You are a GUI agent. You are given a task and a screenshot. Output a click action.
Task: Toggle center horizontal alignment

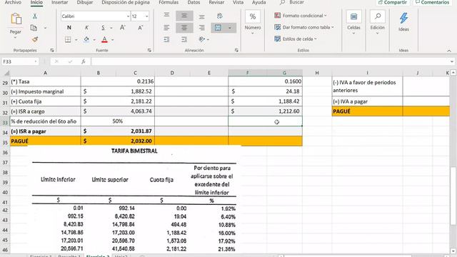click(184, 28)
